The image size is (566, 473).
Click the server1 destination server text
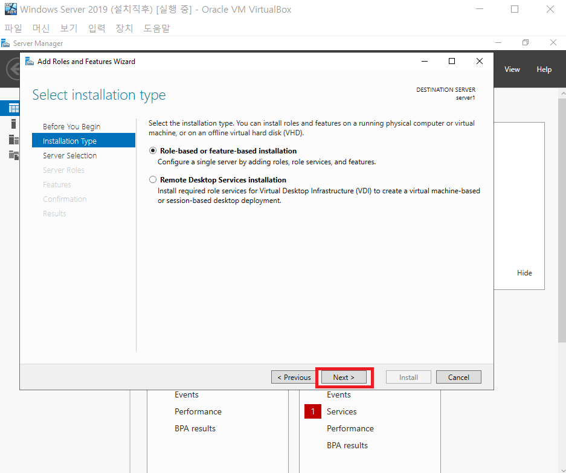point(465,98)
